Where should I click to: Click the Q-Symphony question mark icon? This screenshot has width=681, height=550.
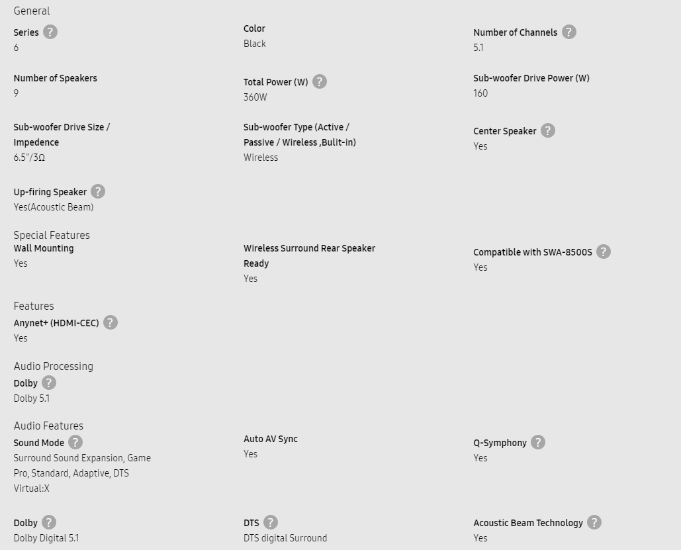[538, 442]
